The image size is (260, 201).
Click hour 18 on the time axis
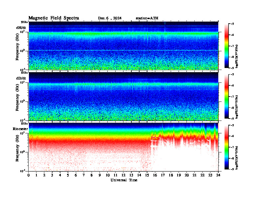tap(171, 175)
